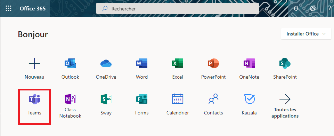Click the Sway text label
This screenshot has width=334, height=136.
tap(106, 113)
